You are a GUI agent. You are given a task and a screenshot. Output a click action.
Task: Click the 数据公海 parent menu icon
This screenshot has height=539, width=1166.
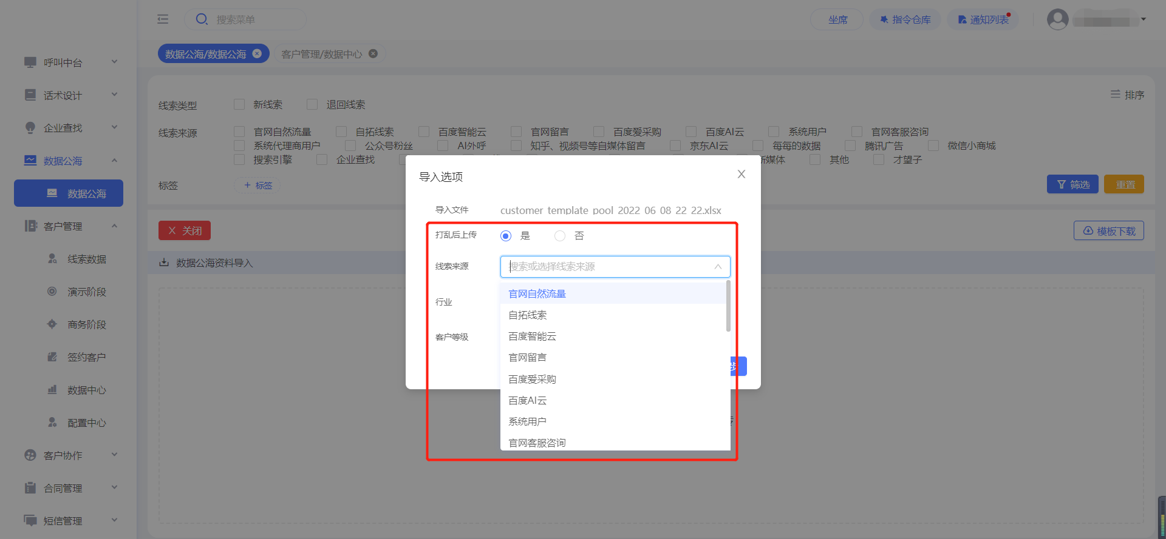(x=30, y=161)
